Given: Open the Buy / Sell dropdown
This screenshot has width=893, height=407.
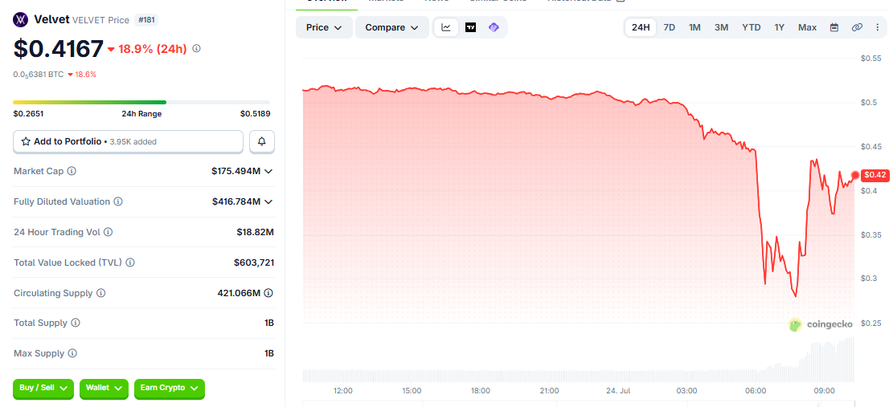Looking at the screenshot, I should point(43,389).
